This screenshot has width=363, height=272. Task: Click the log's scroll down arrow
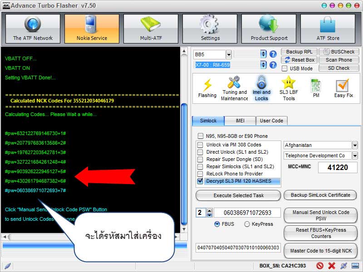[184, 229]
